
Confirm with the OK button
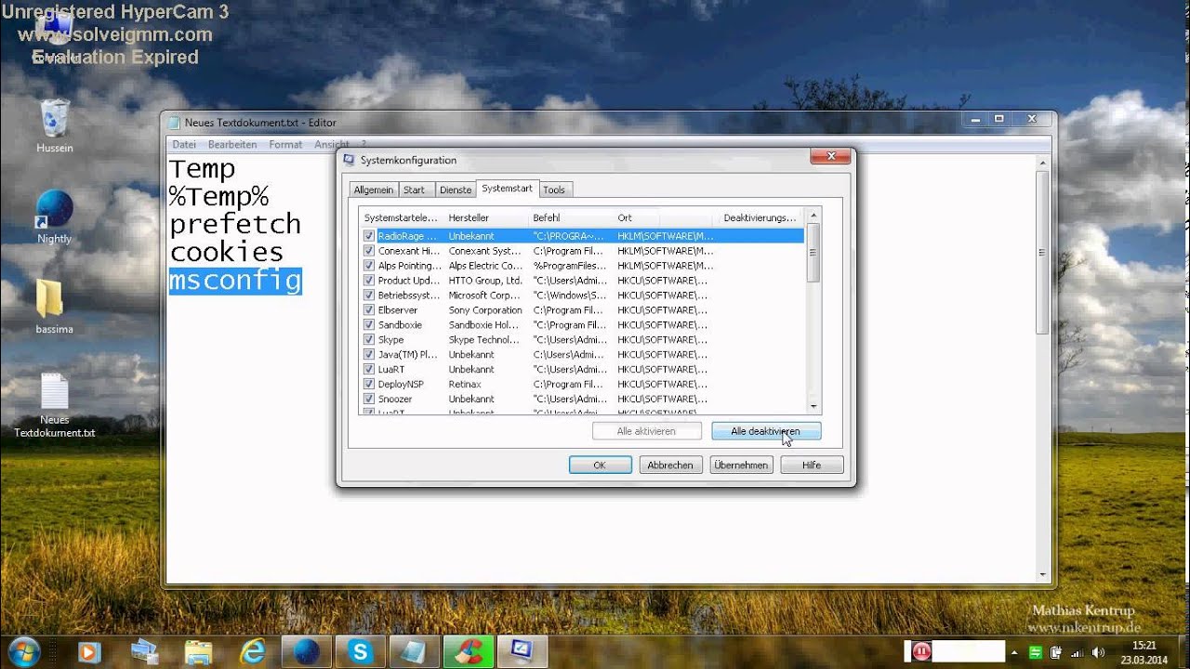click(600, 465)
